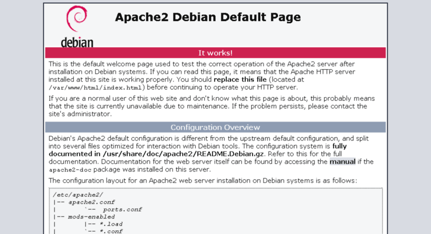Screen dimensions: 431x234
Task: Click the /usr/share/doc/apache2/README.Debian.gz text
Action: pyautogui.click(x=184, y=154)
